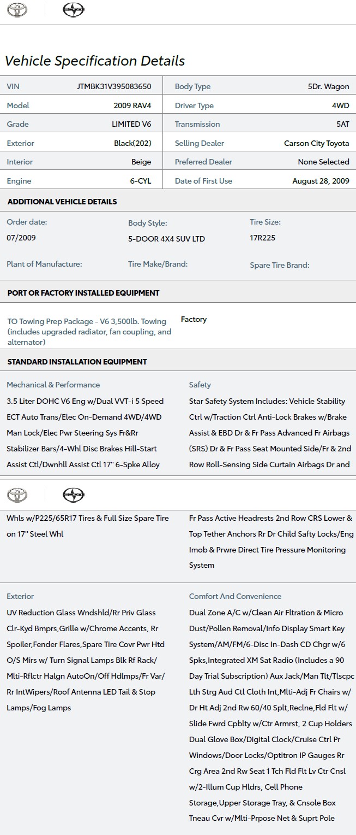Select the Tneau Cvr w/Mlti-Prpose Net line
356x835 pixels.
pos(262,818)
